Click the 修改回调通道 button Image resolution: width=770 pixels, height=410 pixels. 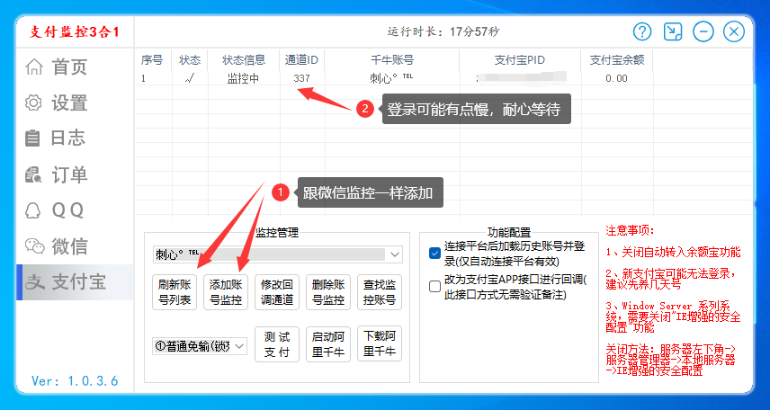(277, 292)
